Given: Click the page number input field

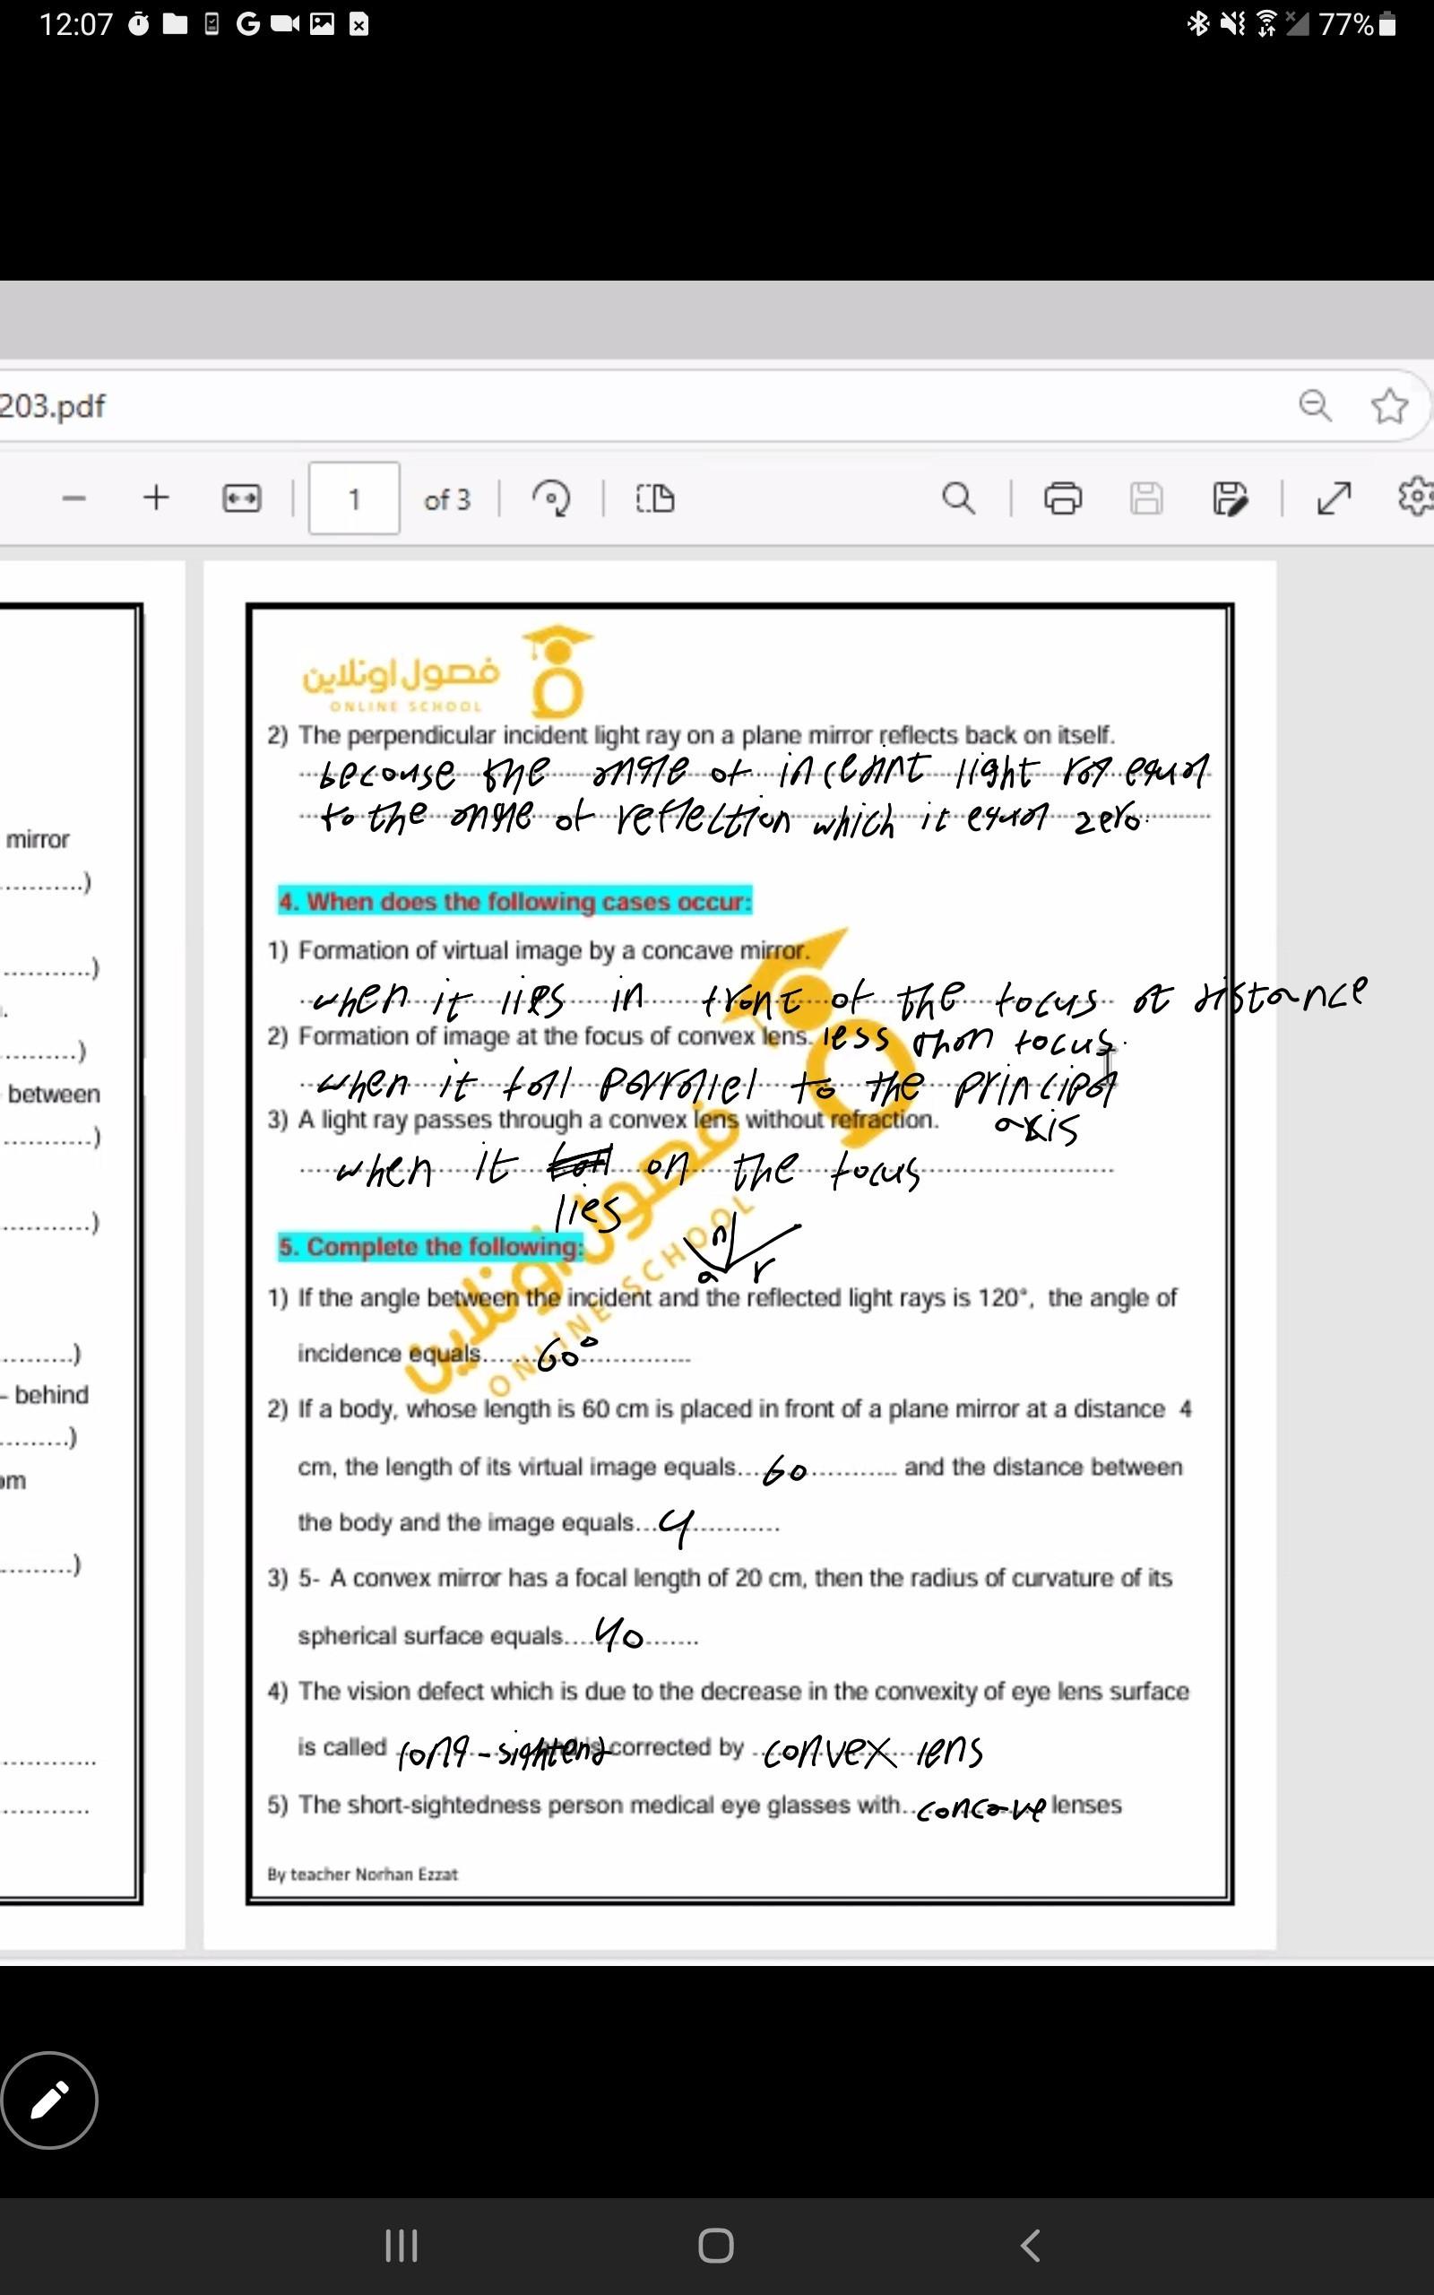Looking at the screenshot, I should (354, 498).
